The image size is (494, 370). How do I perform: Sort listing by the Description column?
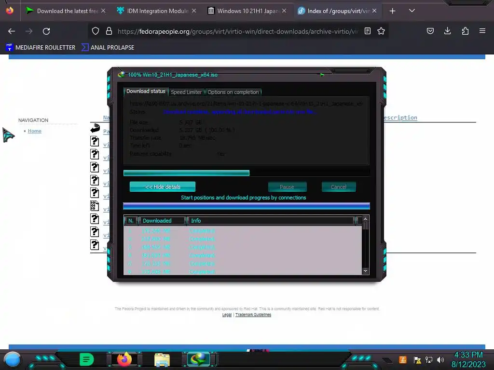[x=400, y=118]
